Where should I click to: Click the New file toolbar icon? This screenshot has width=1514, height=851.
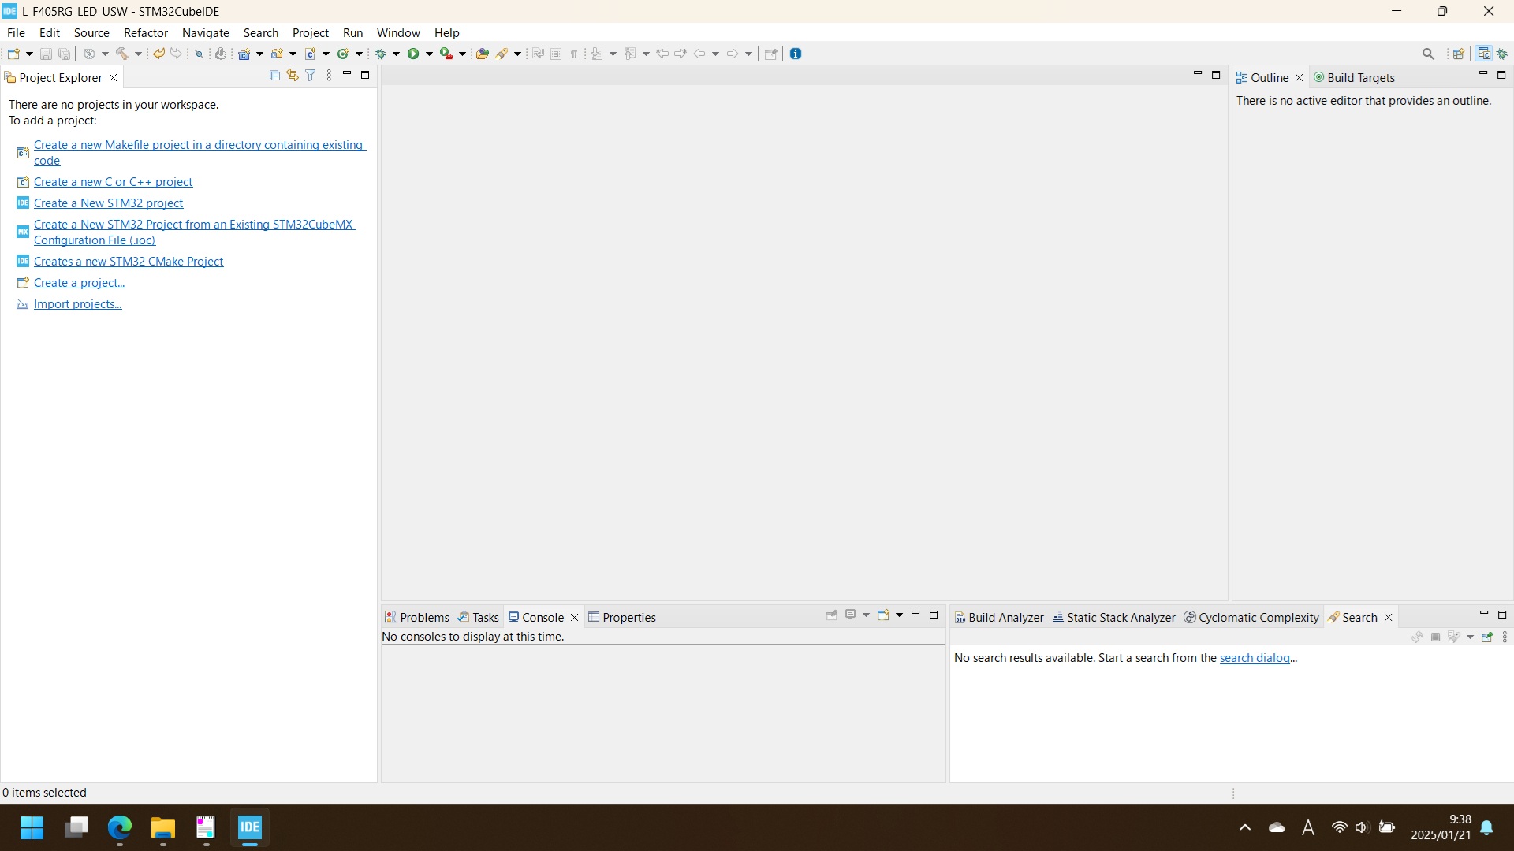coord(13,54)
